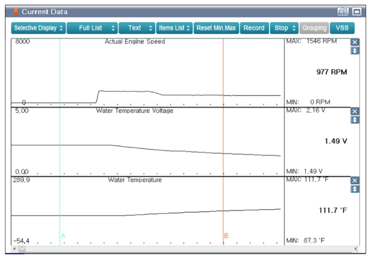This screenshot has height=259, width=371.
Task: Click the 8000 axis label
Action: tap(22, 42)
